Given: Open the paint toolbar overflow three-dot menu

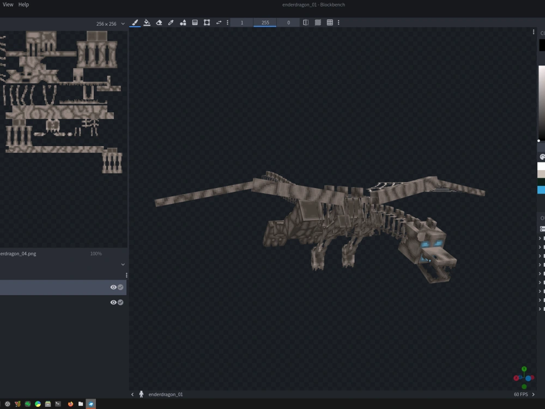Looking at the screenshot, I should 228,23.
